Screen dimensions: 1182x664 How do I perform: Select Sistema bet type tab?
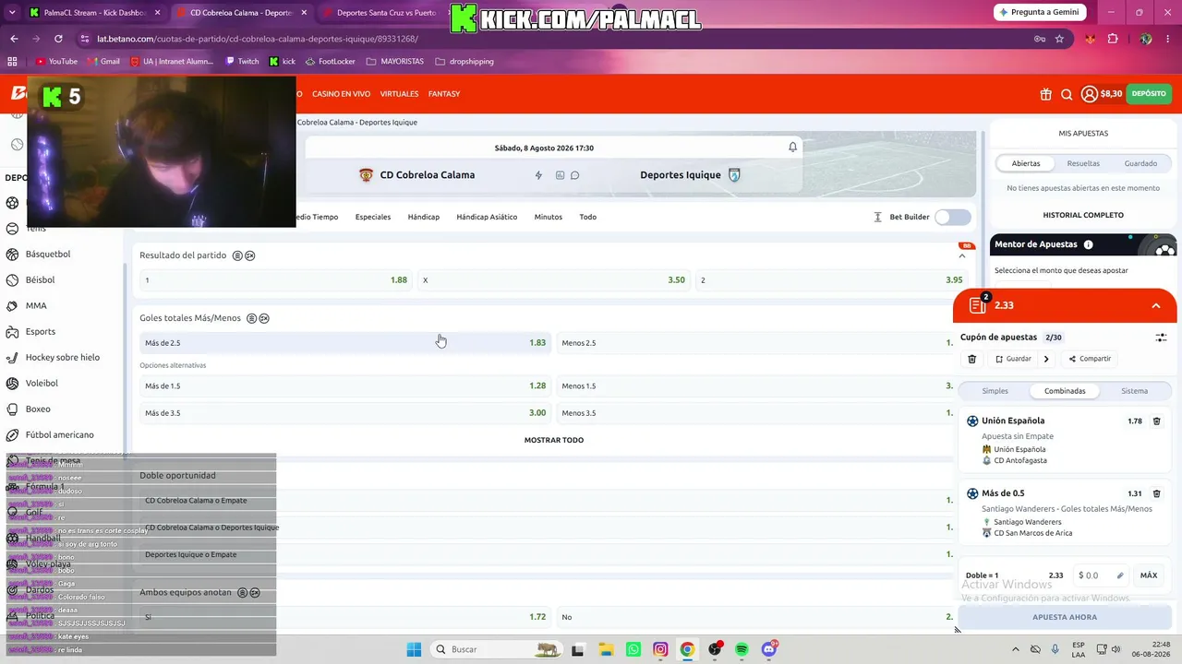[1135, 391]
